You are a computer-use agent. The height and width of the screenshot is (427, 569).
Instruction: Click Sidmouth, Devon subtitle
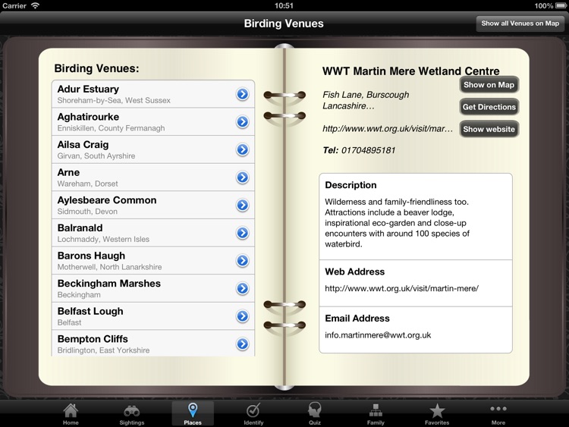(x=87, y=212)
